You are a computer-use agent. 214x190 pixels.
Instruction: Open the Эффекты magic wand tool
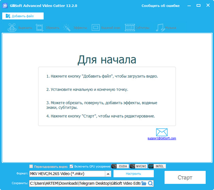pyautogui.click(x=75, y=27)
